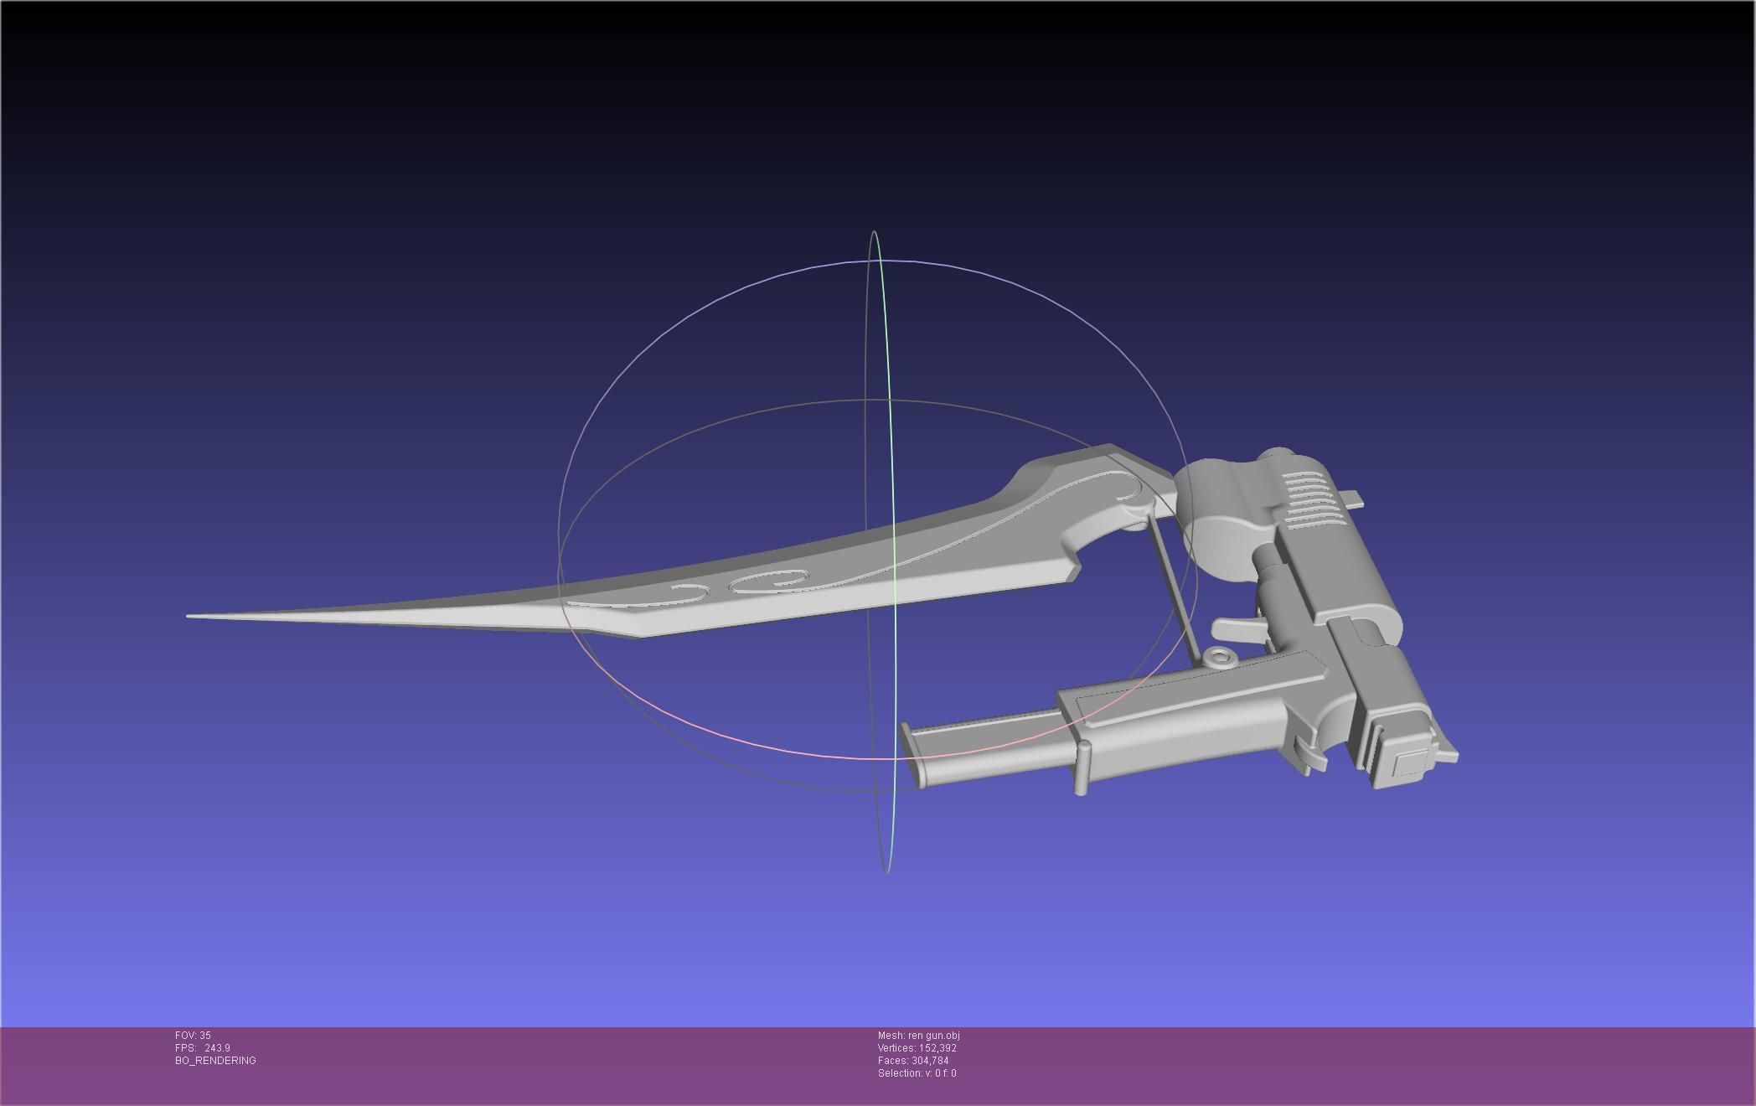Click the FOV: 35 status text
The width and height of the screenshot is (1756, 1106).
193,1036
